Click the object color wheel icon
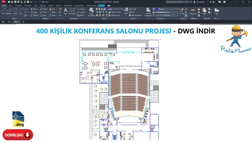 coord(154,9)
